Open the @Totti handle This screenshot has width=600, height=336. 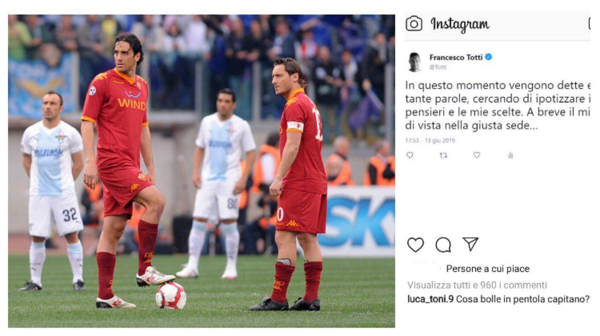click(438, 67)
